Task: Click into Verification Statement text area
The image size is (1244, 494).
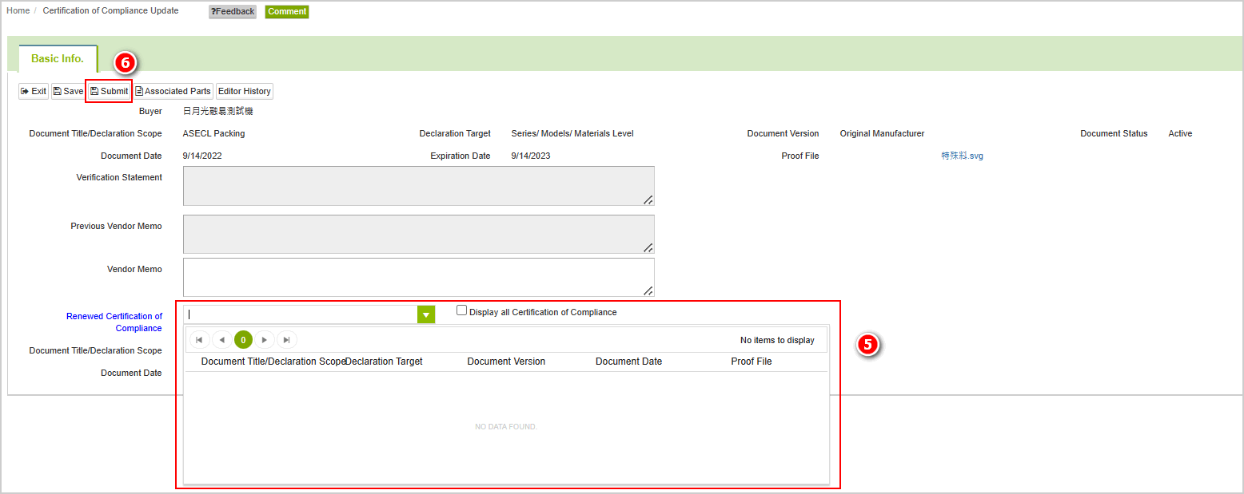Action: tap(418, 186)
